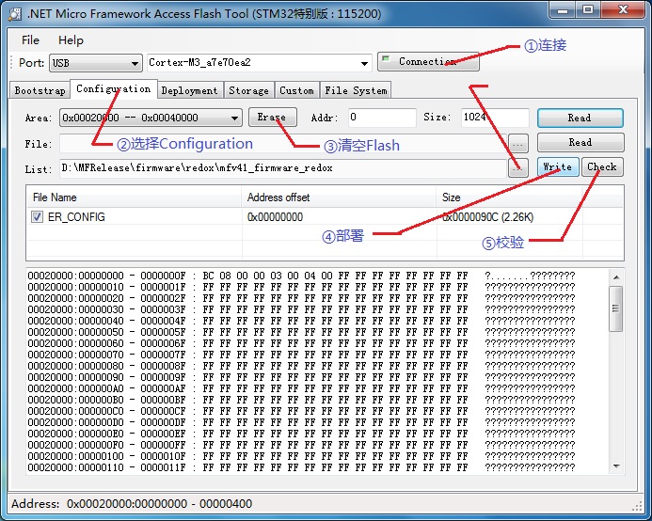Click the status bar Address text

tap(132, 504)
